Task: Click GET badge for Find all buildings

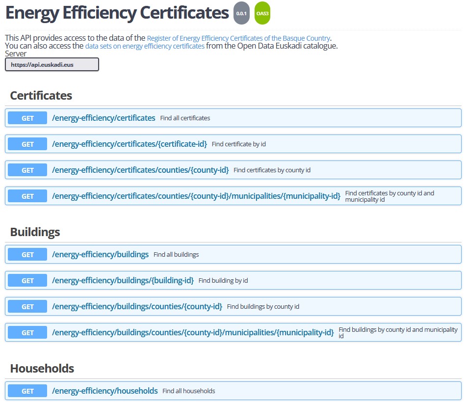Action: tap(27, 255)
